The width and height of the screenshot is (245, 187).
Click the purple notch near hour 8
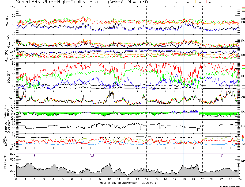(92, 155)
